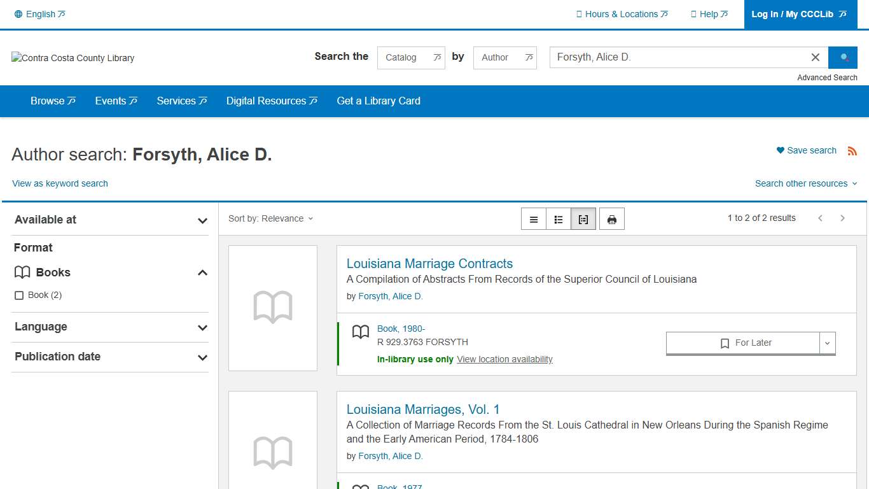The height and width of the screenshot is (489, 869).
Task: Collapse the Books format section
Action: click(202, 272)
